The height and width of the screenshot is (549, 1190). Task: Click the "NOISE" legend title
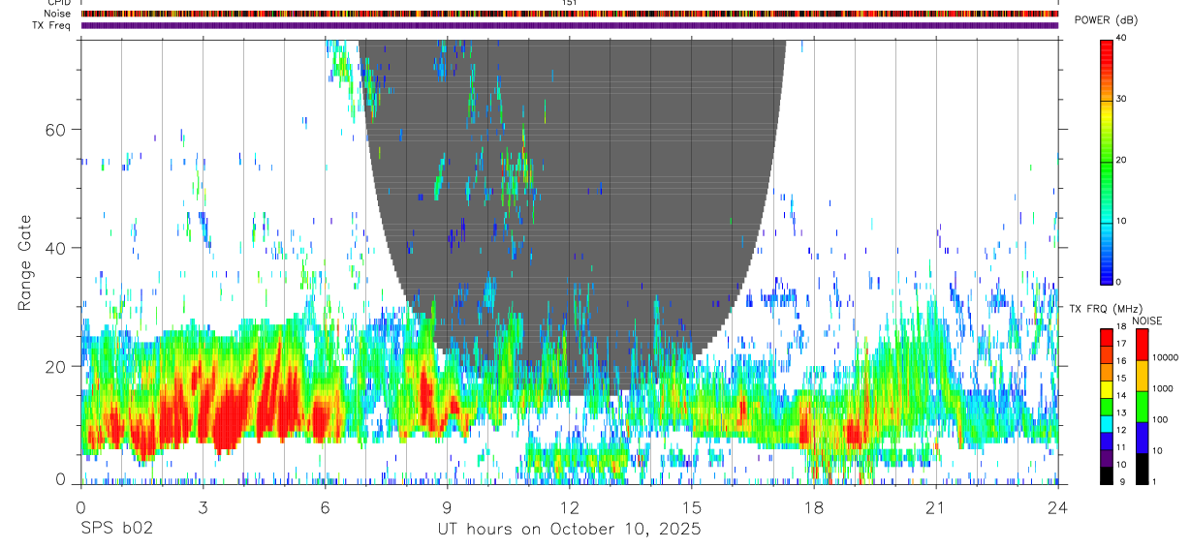click(1145, 320)
